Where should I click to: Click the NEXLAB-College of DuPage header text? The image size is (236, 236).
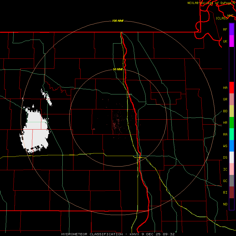[x=209, y=3]
